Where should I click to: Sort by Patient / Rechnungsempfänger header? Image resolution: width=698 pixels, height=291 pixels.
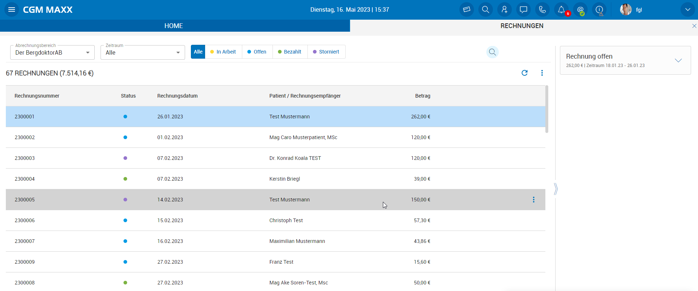(x=305, y=96)
